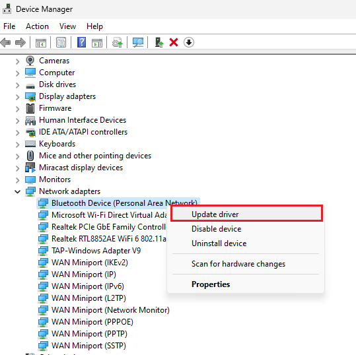Expand the Cameras category
356x355 pixels.
click(17, 61)
